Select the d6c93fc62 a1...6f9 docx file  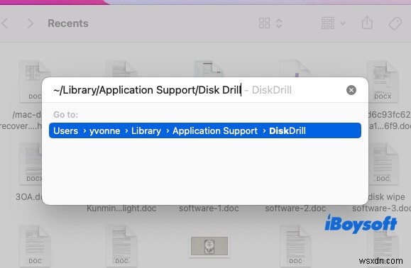(x=389, y=120)
